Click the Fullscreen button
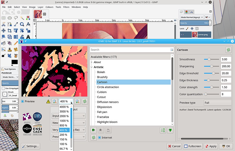This screenshot has width=235, height=151. point(193,146)
